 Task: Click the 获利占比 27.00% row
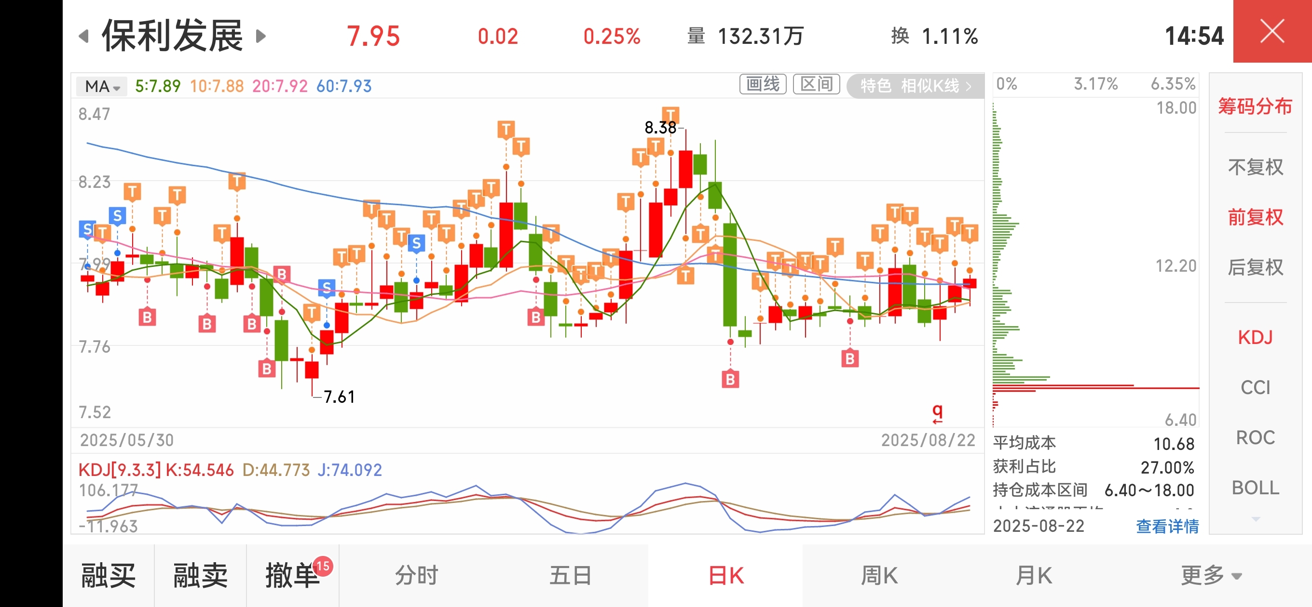pos(1093,466)
